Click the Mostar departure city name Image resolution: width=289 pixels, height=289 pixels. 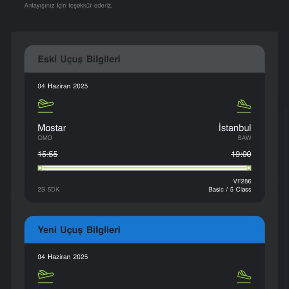52,128
